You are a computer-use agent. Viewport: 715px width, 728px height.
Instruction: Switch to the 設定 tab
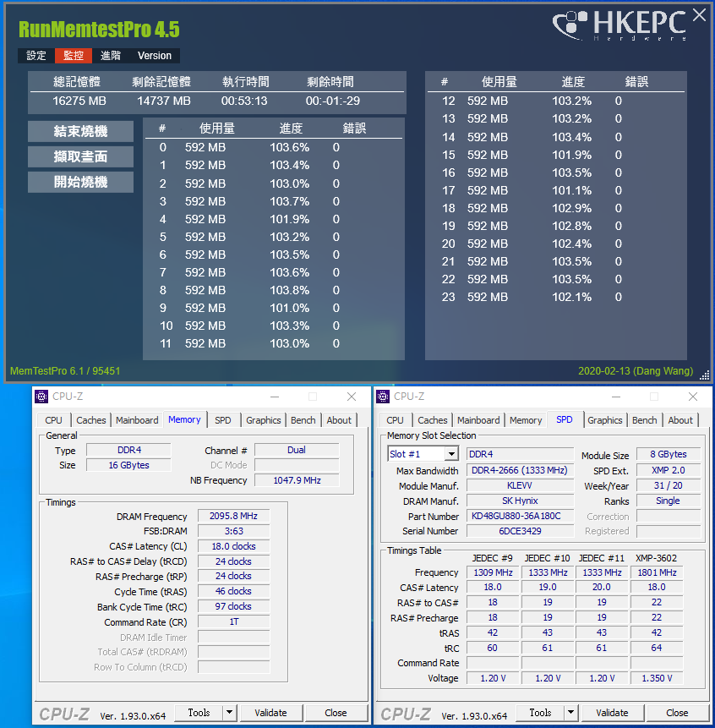pos(36,56)
